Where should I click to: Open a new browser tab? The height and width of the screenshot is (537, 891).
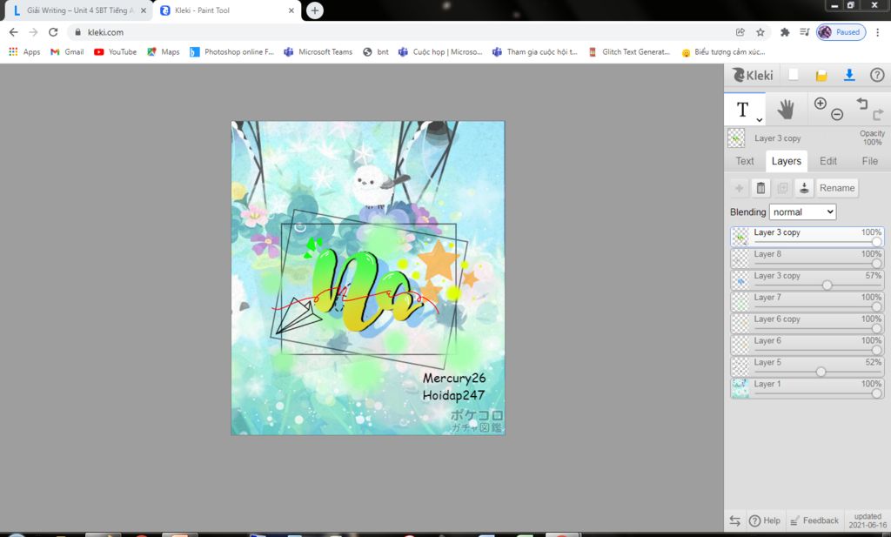[x=315, y=10]
